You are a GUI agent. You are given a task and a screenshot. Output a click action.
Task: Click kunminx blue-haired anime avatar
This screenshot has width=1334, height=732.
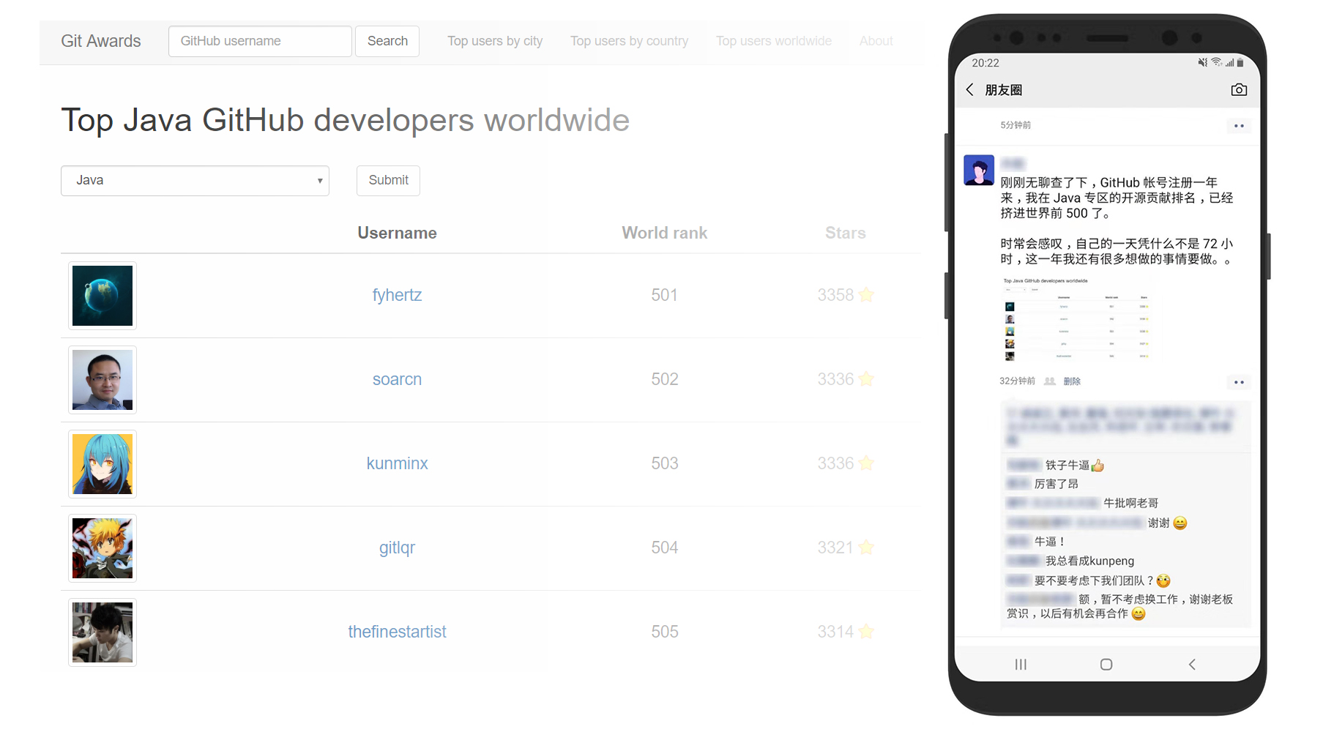coord(103,464)
